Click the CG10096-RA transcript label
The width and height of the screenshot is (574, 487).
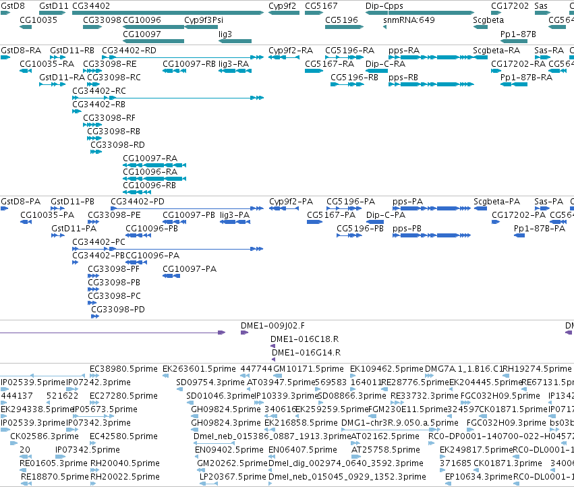pos(150,172)
